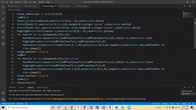
Task: Run Python file with play button
Action: 184,6
